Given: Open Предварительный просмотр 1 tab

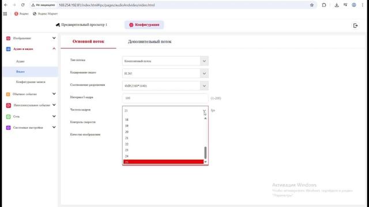Looking at the screenshot, I should click(81, 25).
